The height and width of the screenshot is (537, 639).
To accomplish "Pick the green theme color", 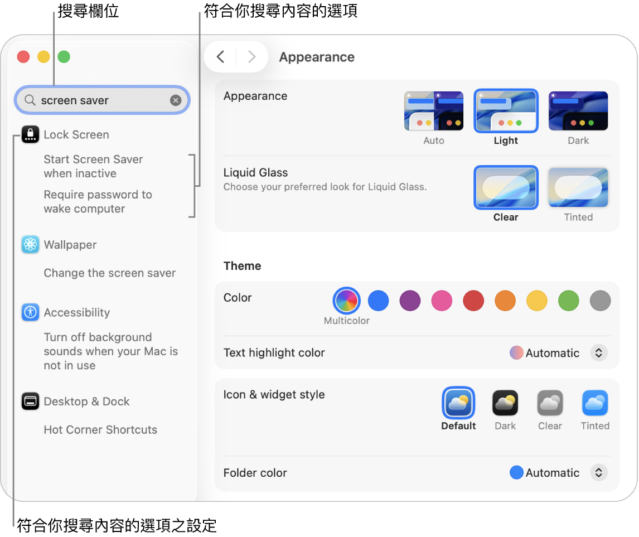I will (x=569, y=301).
